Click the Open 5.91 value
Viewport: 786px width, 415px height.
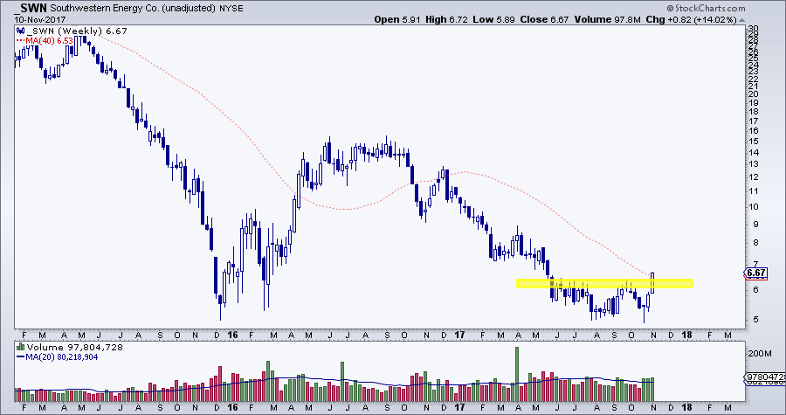[x=398, y=19]
